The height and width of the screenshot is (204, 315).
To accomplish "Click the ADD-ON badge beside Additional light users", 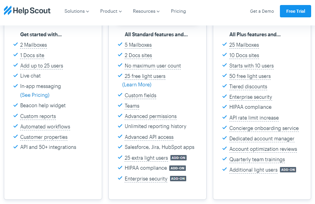I will click(288, 170).
